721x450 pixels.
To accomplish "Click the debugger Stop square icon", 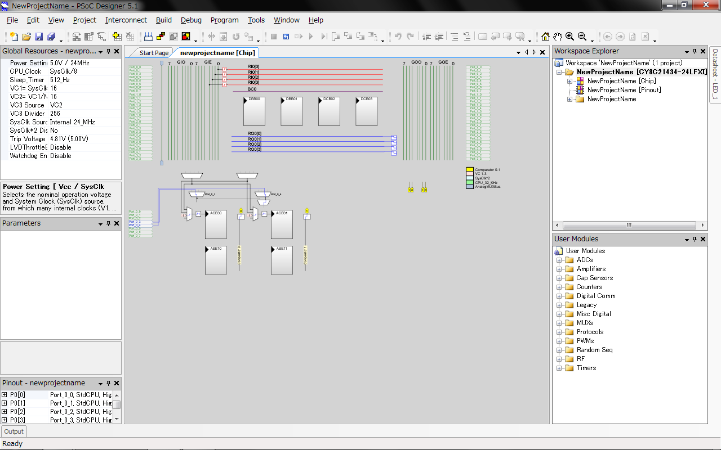I will point(274,37).
